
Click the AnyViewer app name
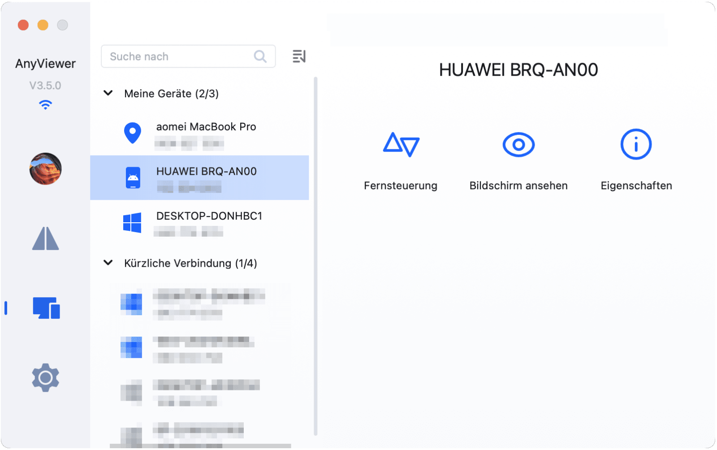pos(45,64)
